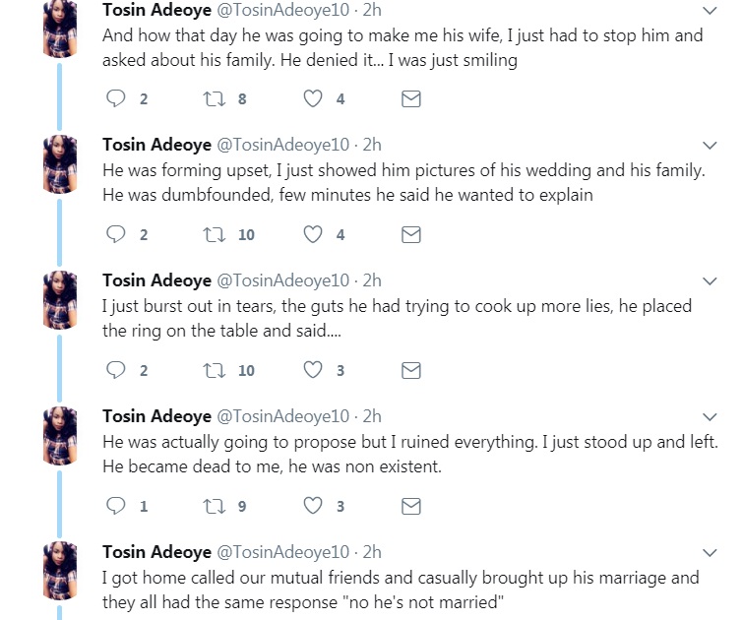743x620 pixels.
Task: Send the 'make me his wife' tweet by message
Action: [x=412, y=98]
